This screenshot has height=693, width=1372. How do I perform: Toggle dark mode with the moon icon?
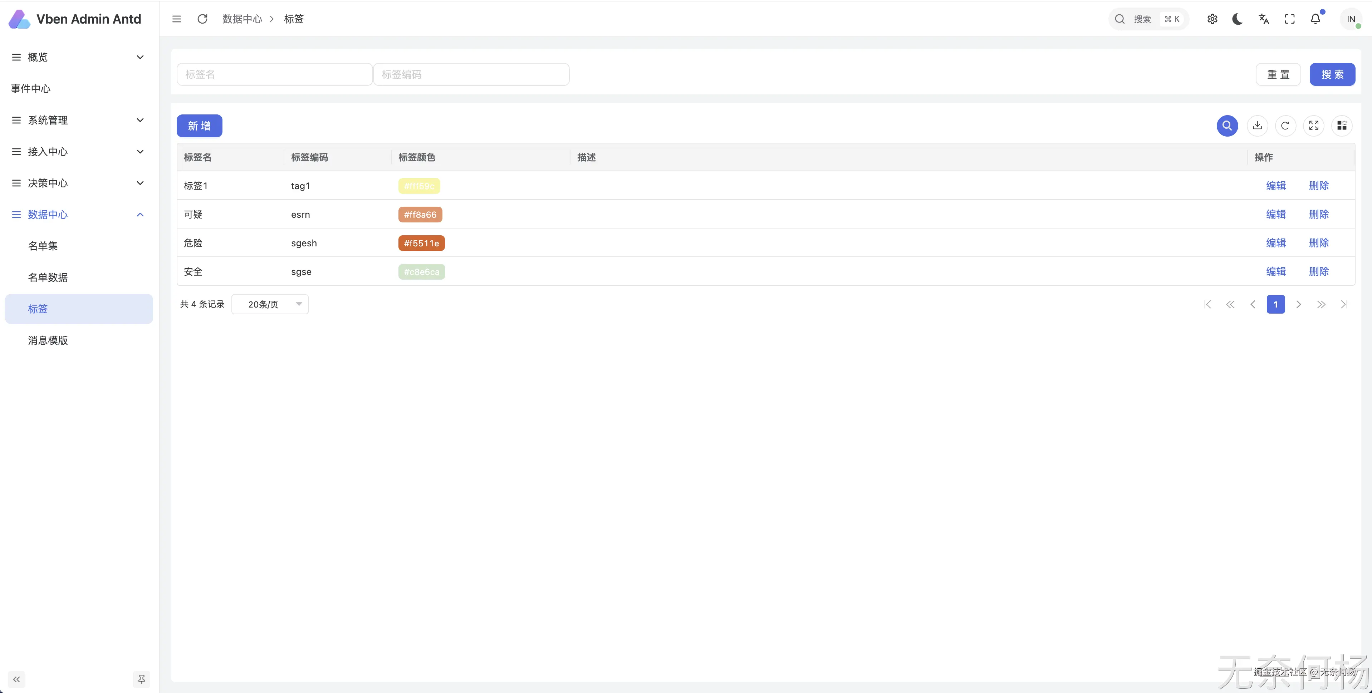coord(1237,19)
